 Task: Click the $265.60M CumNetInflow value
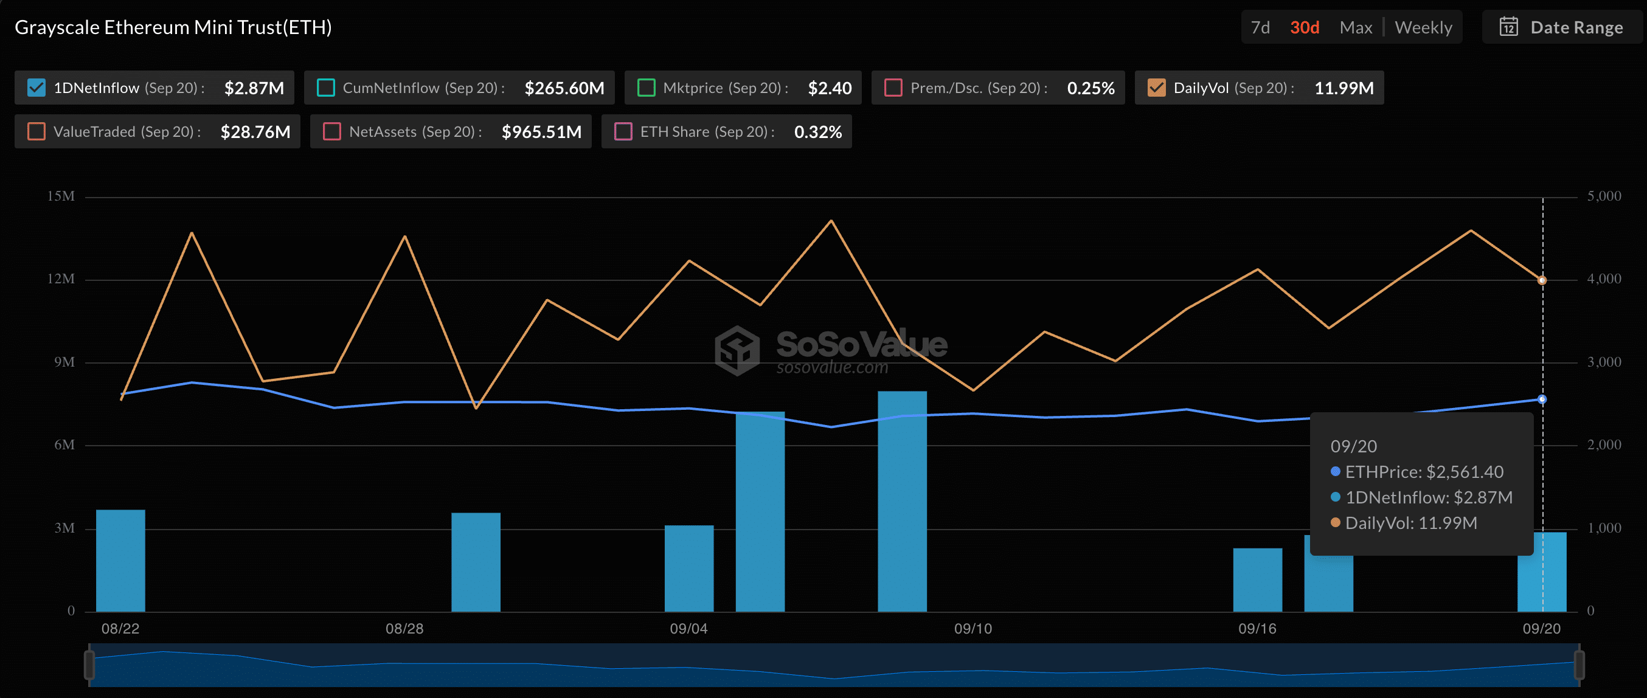564,88
